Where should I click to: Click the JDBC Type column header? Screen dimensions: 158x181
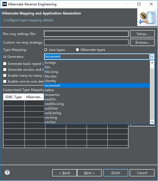[x=14, y=97]
